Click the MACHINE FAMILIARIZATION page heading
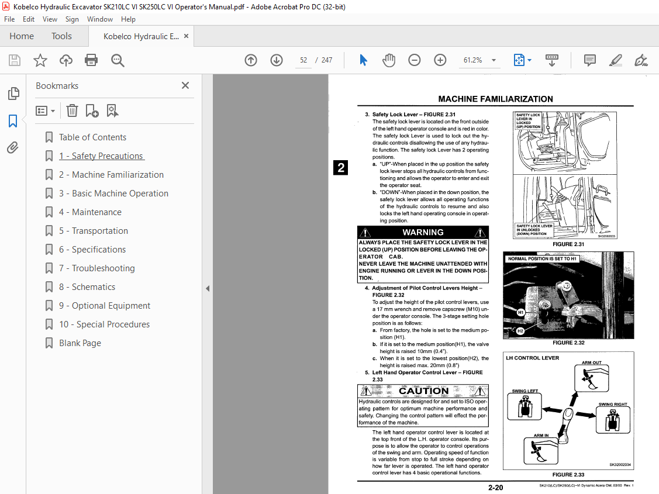Viewport: 659px width, 494px height. coord(495,99)
